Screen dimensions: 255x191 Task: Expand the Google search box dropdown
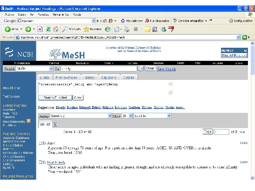tap(93, 21)
